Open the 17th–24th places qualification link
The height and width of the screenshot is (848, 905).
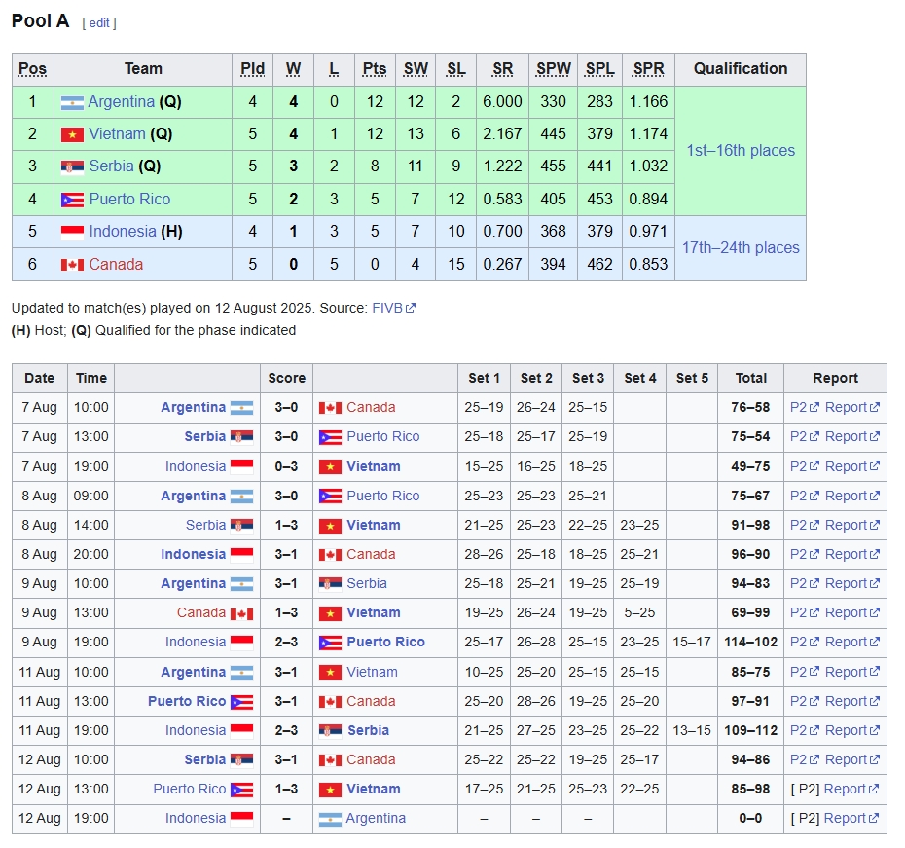741,248
